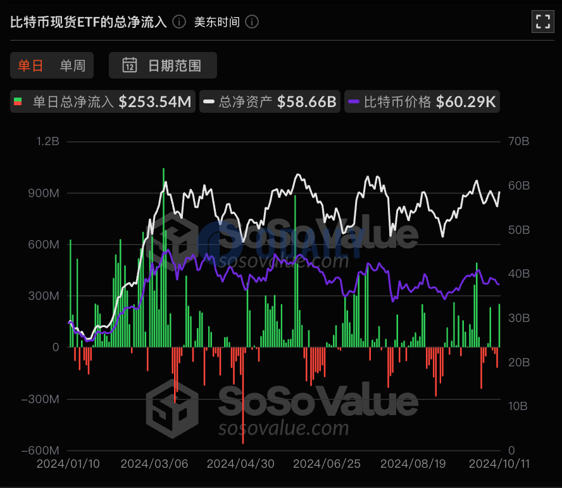Click the green-red bar icon for 单日总净流入
The height and width of the screenshot is (488, 562).
click(x=19, y=102)
